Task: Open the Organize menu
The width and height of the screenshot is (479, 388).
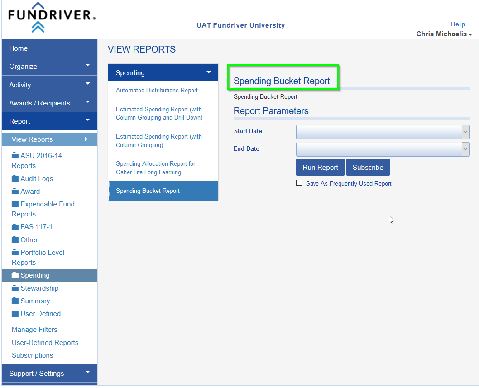Action: point(49,66)
